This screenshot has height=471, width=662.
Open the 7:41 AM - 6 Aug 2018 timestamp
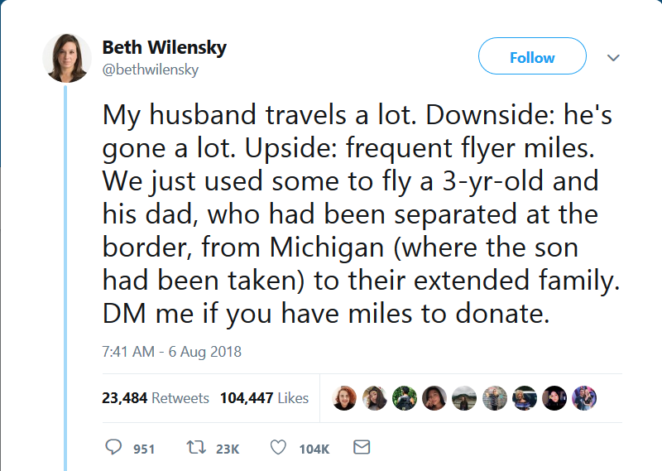point(171,352)
